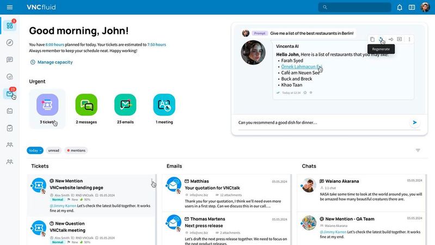This screenshot has height=245, width=435.
Task: Click the Waiano Akarana avatar
Action: (x=309, y=185)
